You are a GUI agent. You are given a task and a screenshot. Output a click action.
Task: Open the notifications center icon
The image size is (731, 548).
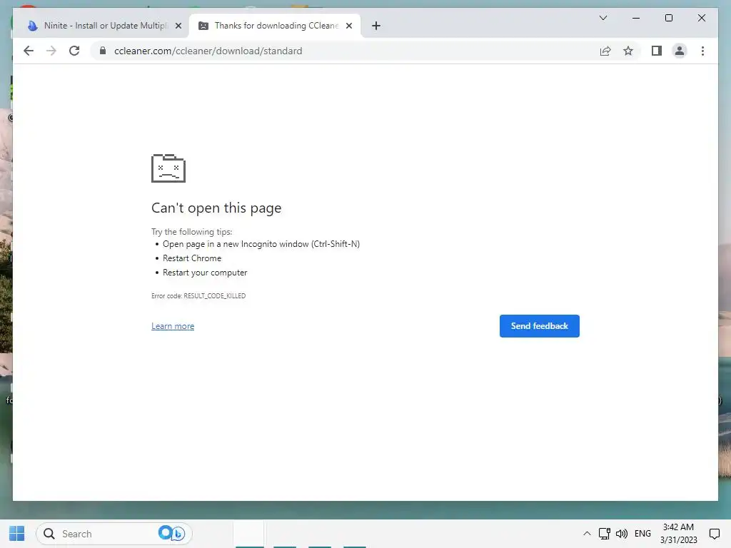(x=714, y=534)
